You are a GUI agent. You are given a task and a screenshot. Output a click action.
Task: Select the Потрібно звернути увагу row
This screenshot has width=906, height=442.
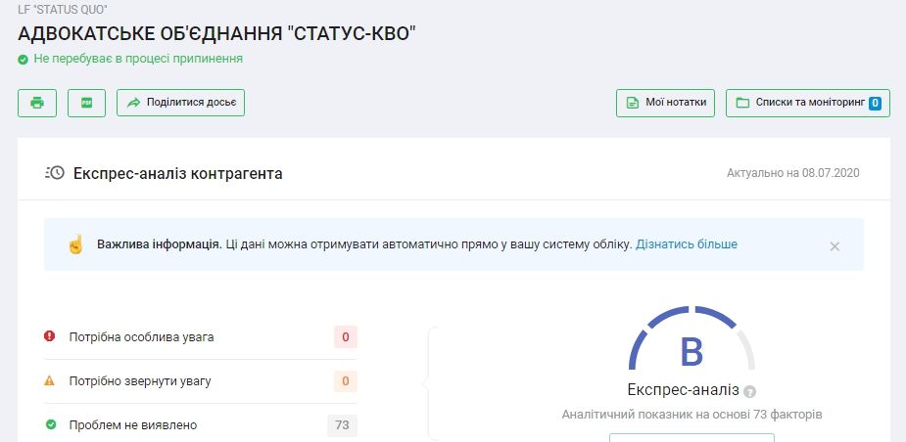201,381
